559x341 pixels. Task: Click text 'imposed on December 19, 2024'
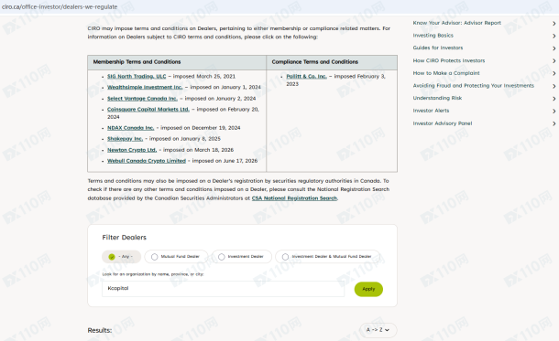point(201,128)
